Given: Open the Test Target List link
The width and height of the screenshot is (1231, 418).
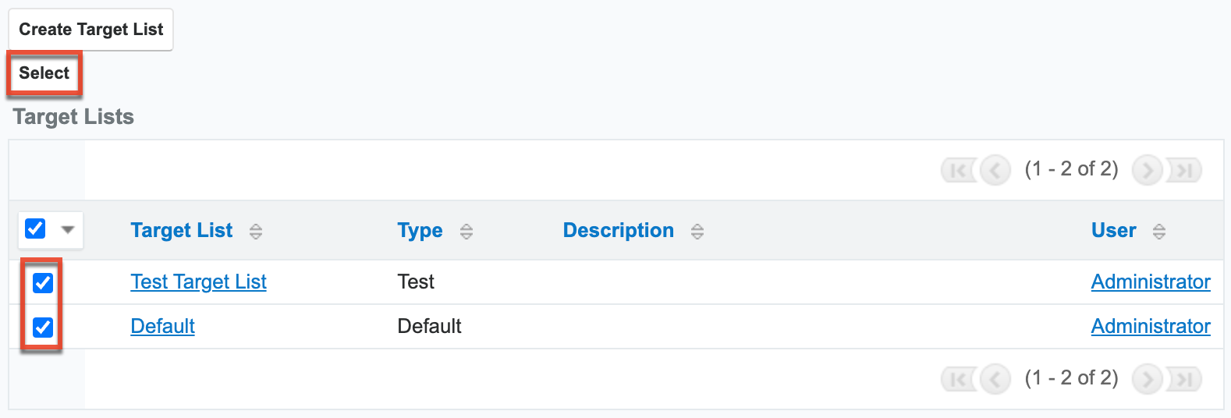Looking at the screenshot, I should point(198,282).
